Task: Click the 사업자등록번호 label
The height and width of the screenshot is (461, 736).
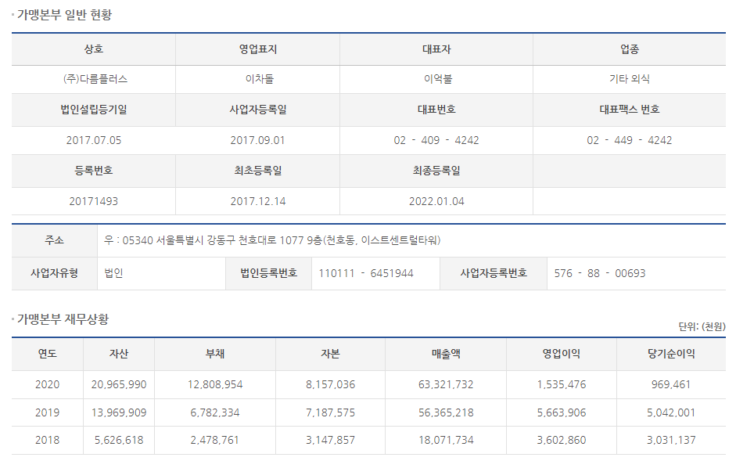Action: (494, 273)
